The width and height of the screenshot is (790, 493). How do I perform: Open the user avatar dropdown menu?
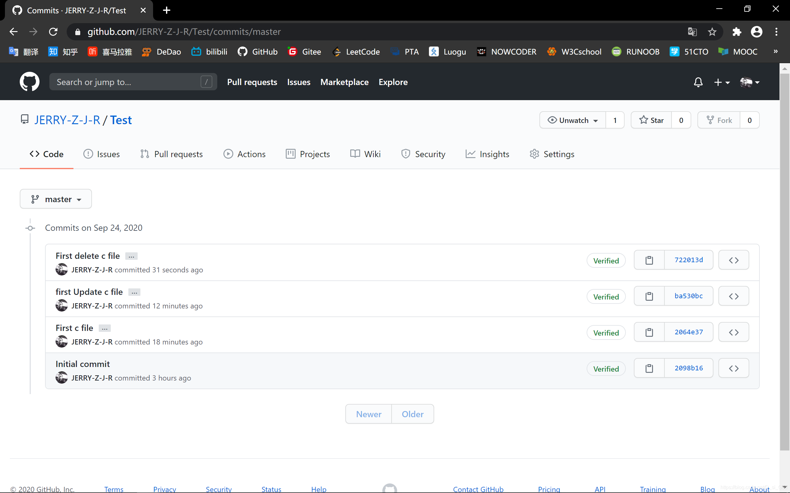(750, 82)
